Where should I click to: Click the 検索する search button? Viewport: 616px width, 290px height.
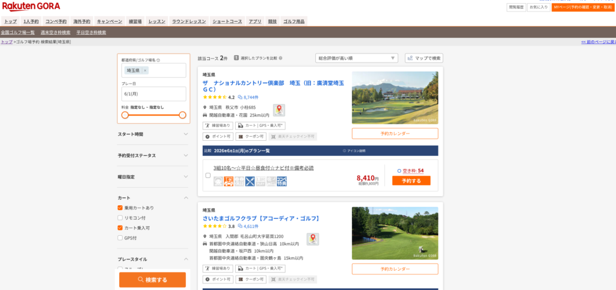(x=152, y=280)
